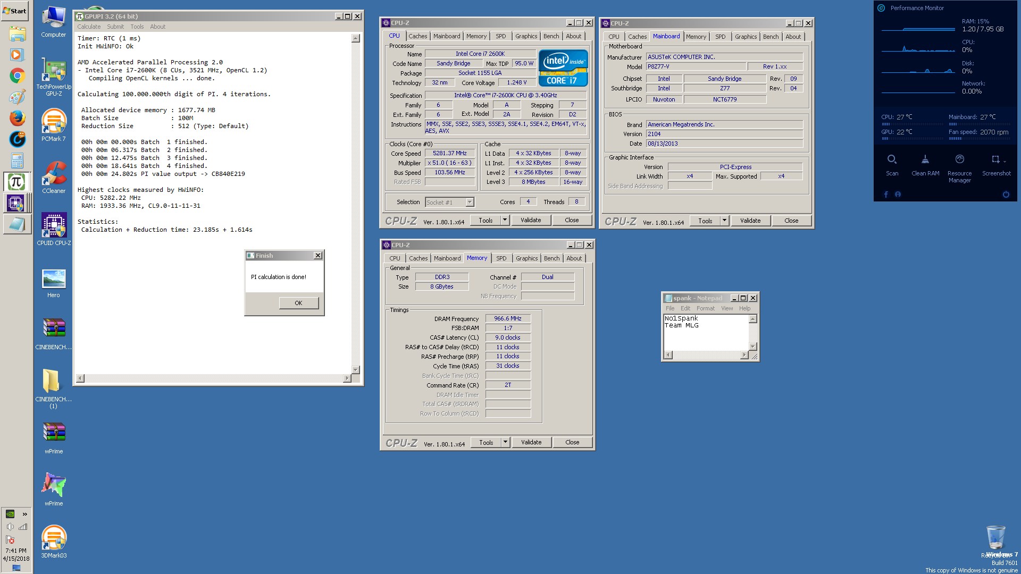Open Tools dropdown arrow in CPU-Z CPU window

click(505, 220)
